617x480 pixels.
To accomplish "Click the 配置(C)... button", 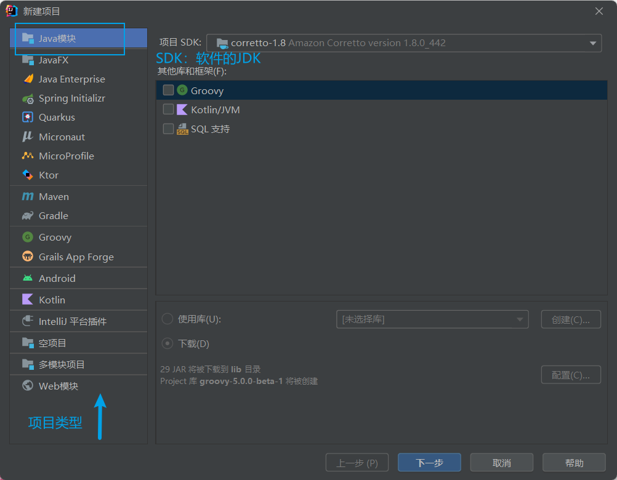I will pos(571,375).
